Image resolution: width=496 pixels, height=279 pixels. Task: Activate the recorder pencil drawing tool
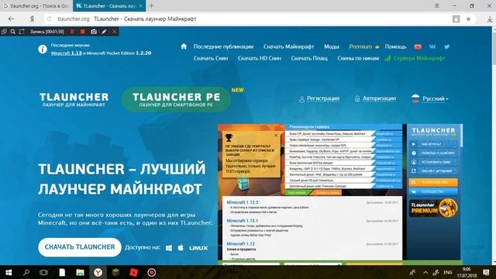click(x=104, y=32)
